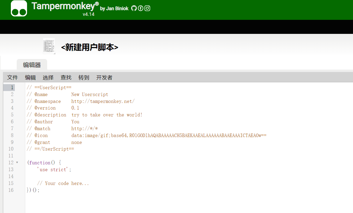The width and height of the screenshot is (353, 213).
Task: Collapse the function block fold arrow on line 12
Action: pyautogui.click(x=17, y=162)
